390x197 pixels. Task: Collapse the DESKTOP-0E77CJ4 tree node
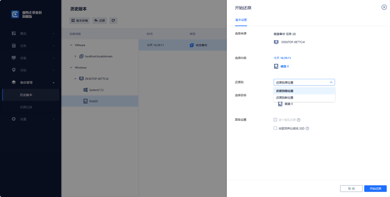[76, 79]
